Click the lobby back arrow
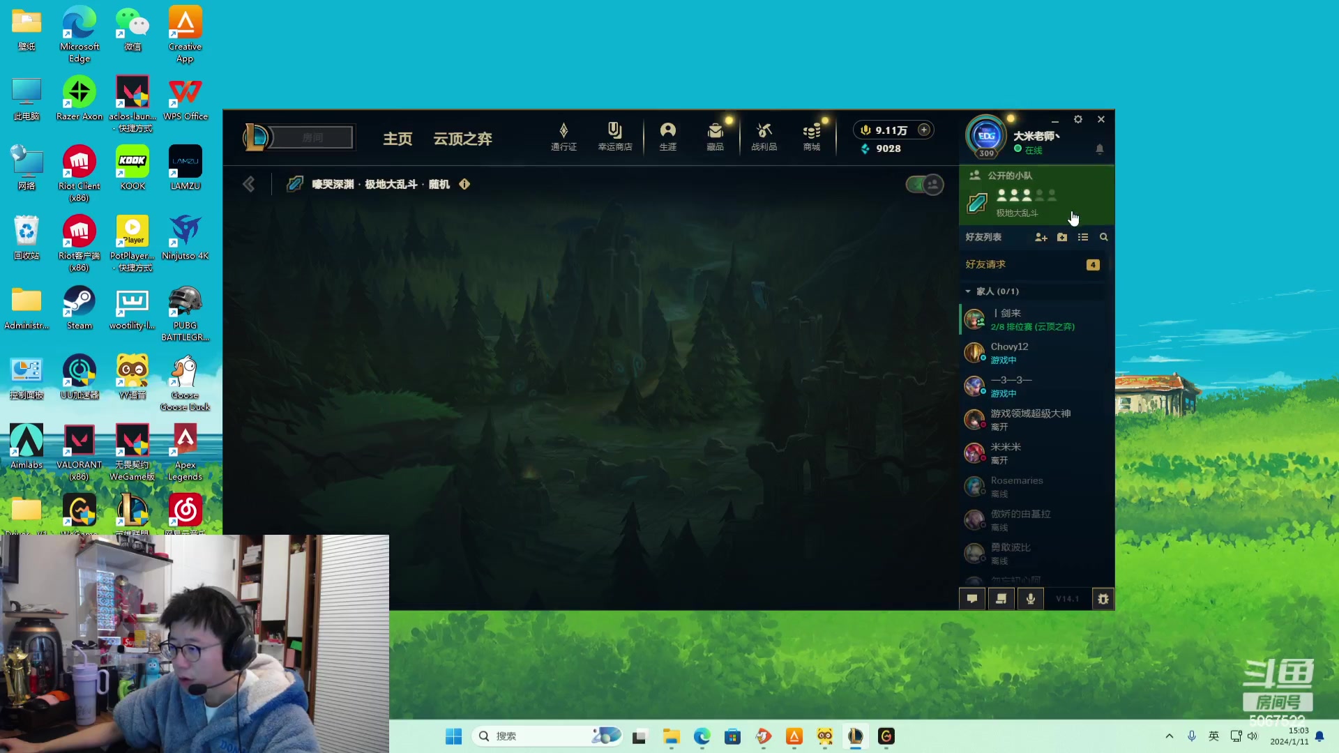 pos(249,184)
